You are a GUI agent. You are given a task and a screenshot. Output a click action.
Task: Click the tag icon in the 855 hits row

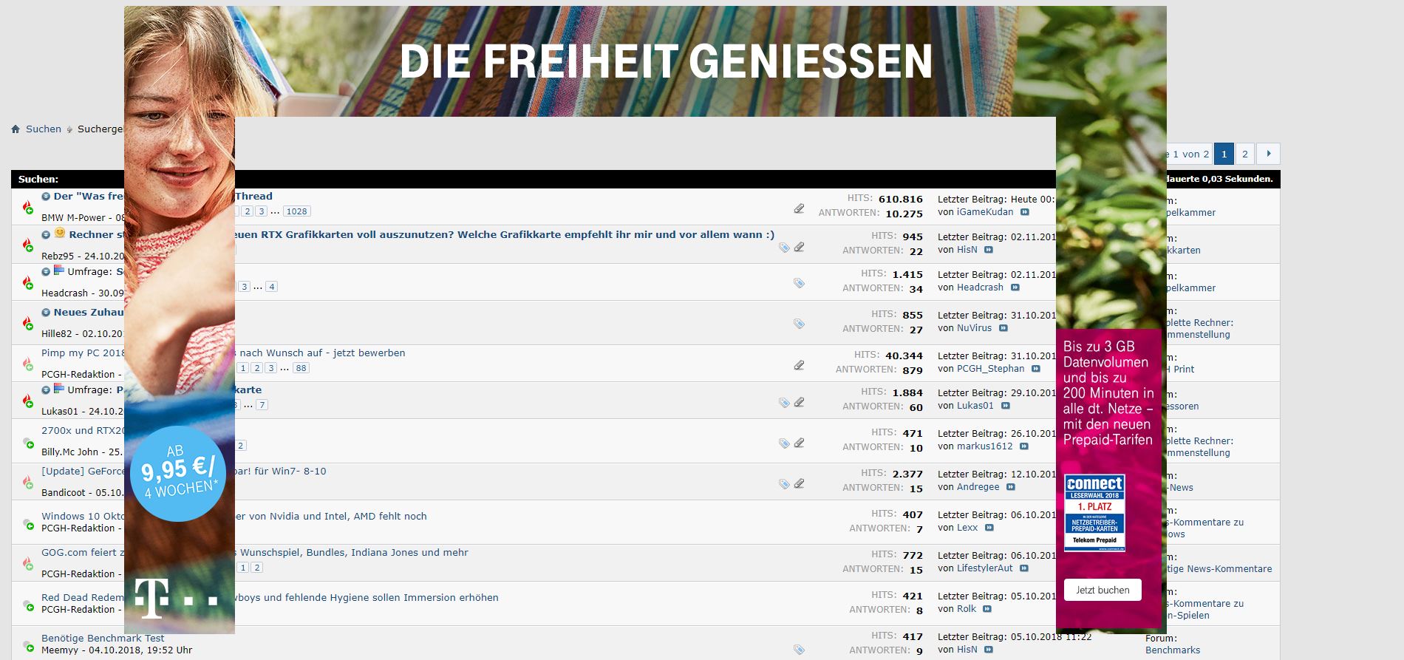[799, 324]
